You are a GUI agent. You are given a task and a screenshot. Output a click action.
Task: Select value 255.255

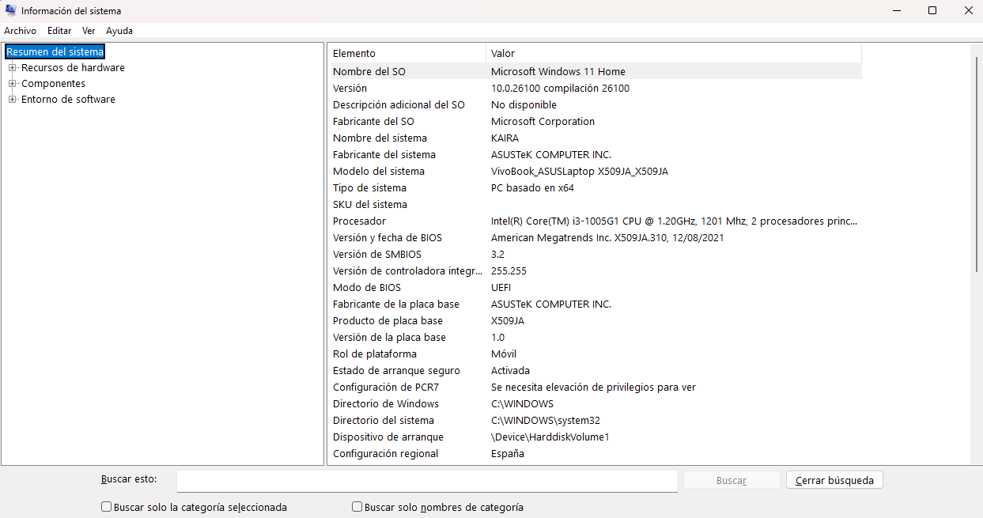(x=509, y=270)
